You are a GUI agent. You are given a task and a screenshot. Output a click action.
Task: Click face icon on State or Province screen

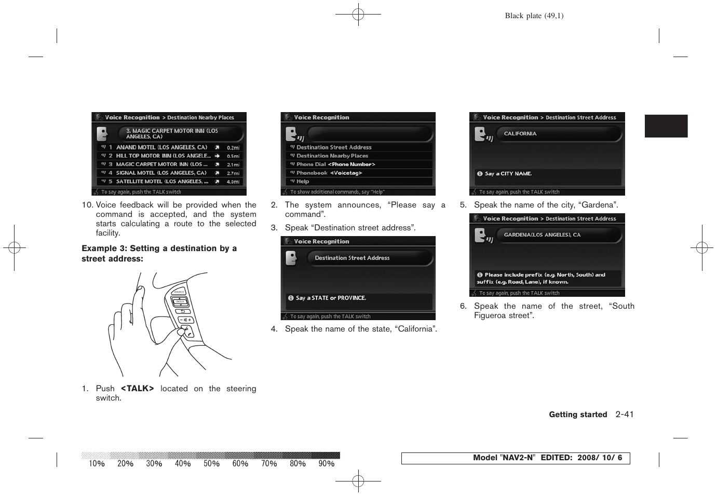click(x=291, y=258)
